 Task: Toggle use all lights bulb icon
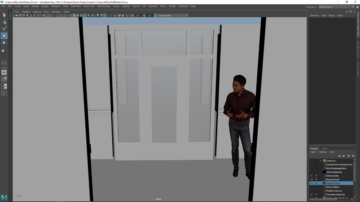click(x=88, y=15)
